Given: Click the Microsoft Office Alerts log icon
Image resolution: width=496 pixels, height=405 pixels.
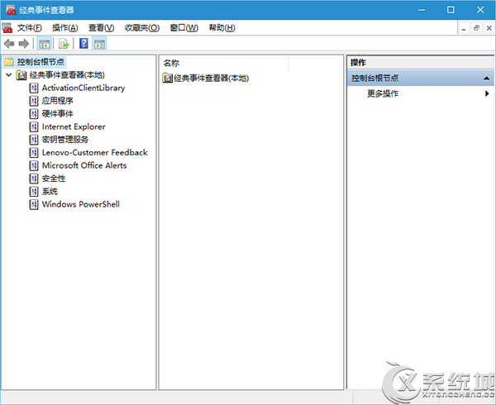Looking at the screenshot, I should tap(34, 165).
